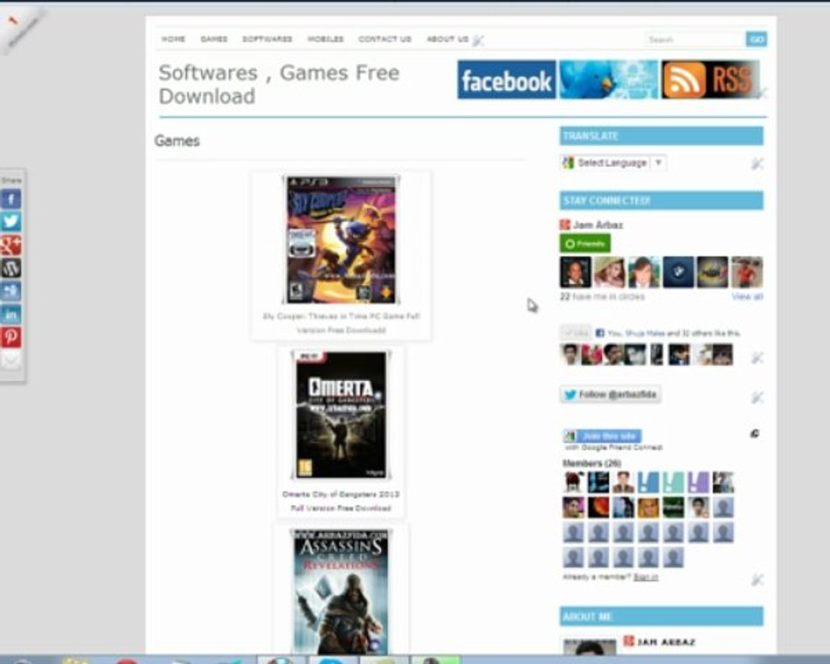Share page via Twitter sidebar icon

10,221
